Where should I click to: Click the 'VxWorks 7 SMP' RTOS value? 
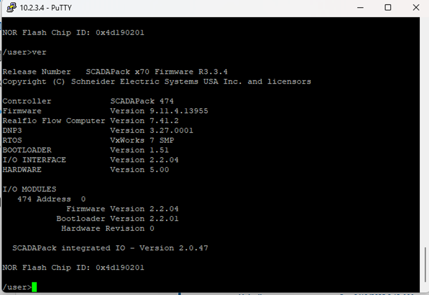142,140
